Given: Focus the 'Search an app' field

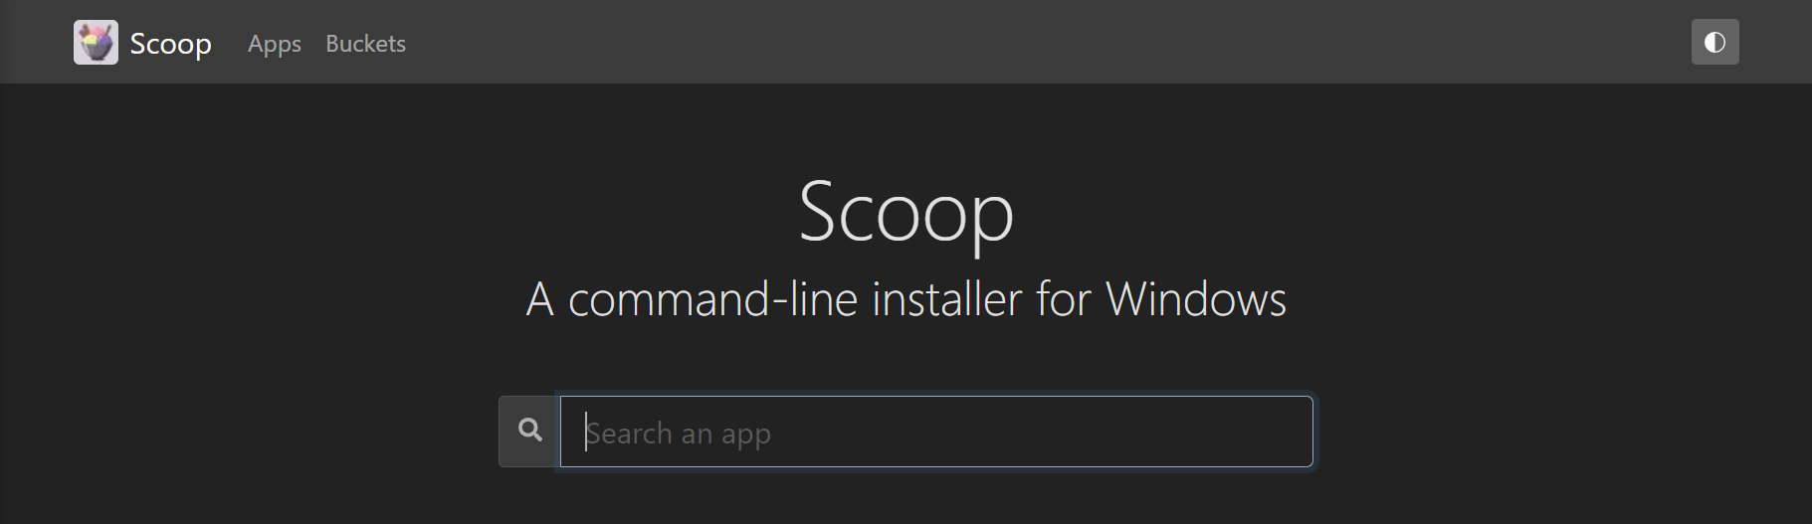Looking at the screenshot, I should point(936,432).
